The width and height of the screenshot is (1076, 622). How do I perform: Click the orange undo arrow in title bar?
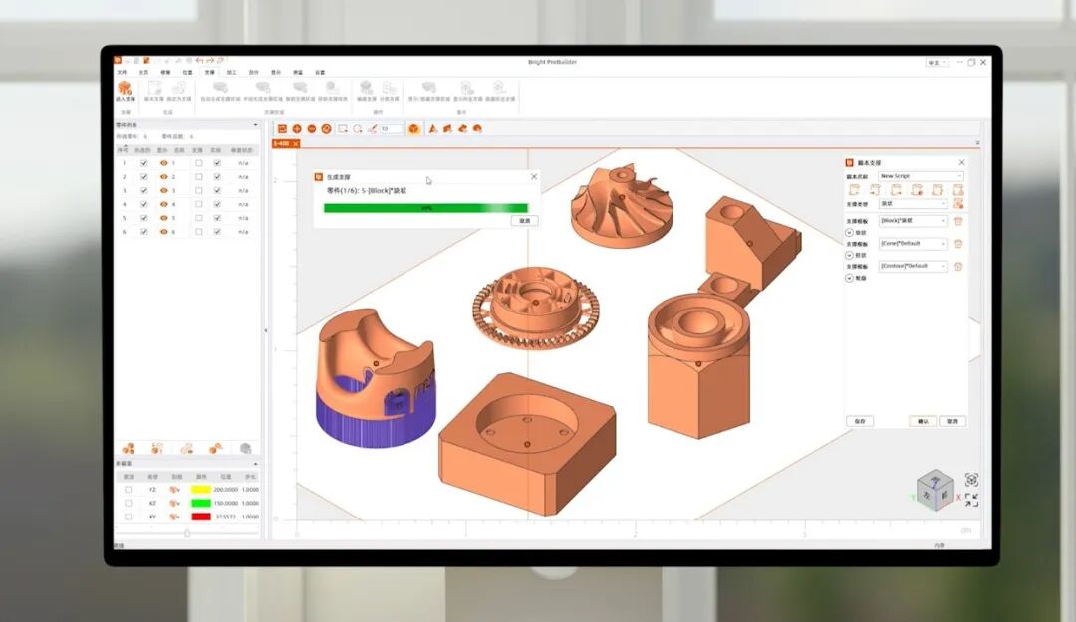199,61
